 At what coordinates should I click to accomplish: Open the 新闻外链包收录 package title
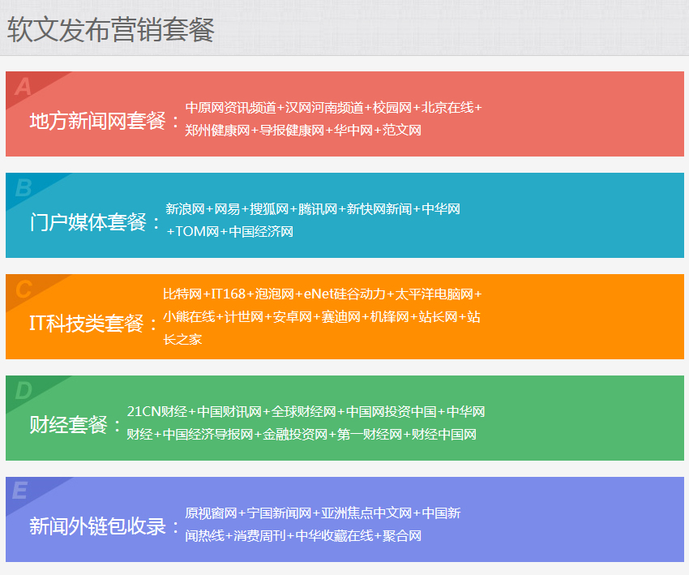105,526
